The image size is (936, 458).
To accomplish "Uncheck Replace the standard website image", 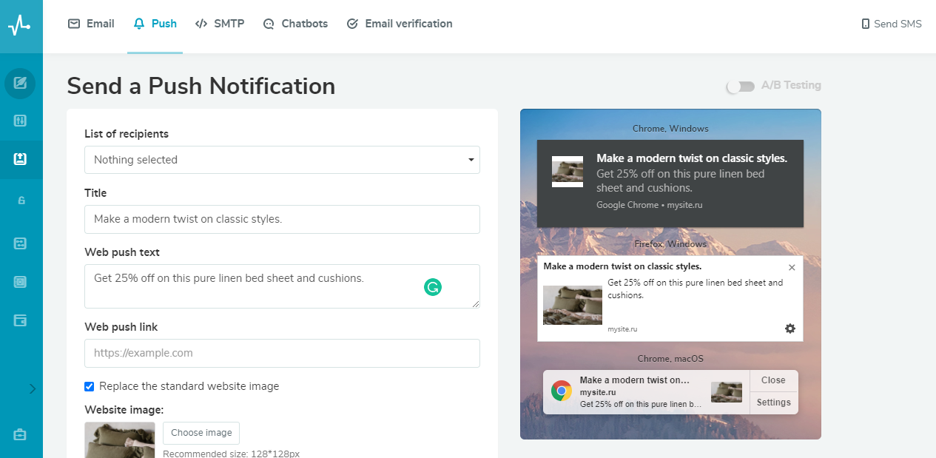I will coord(90,386).
